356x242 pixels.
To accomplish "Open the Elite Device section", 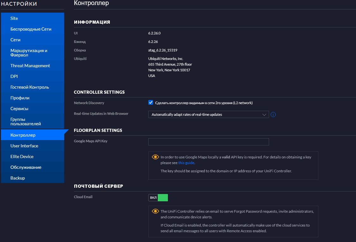I will 33,156.
